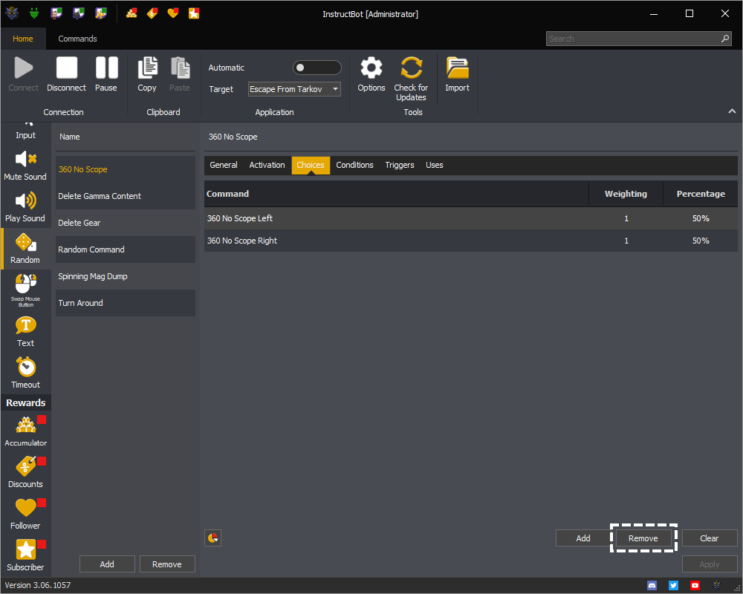Click the pie chart icon below choices

(212, 538)
